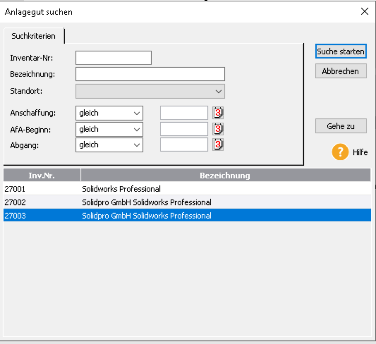Focus the Bezeichnung input field
The height and width of the screenshot is (344, 376).
[150, 74]
